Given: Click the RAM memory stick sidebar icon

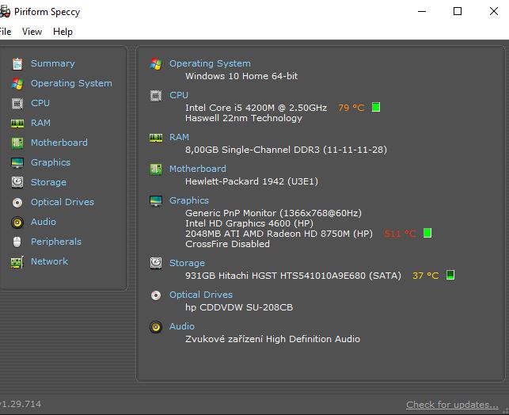Looking at the screenshot, I should point(17,124).
